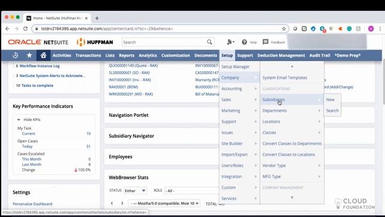
Task: Open Chrome three-dot menu
Action: pos(380,29)
